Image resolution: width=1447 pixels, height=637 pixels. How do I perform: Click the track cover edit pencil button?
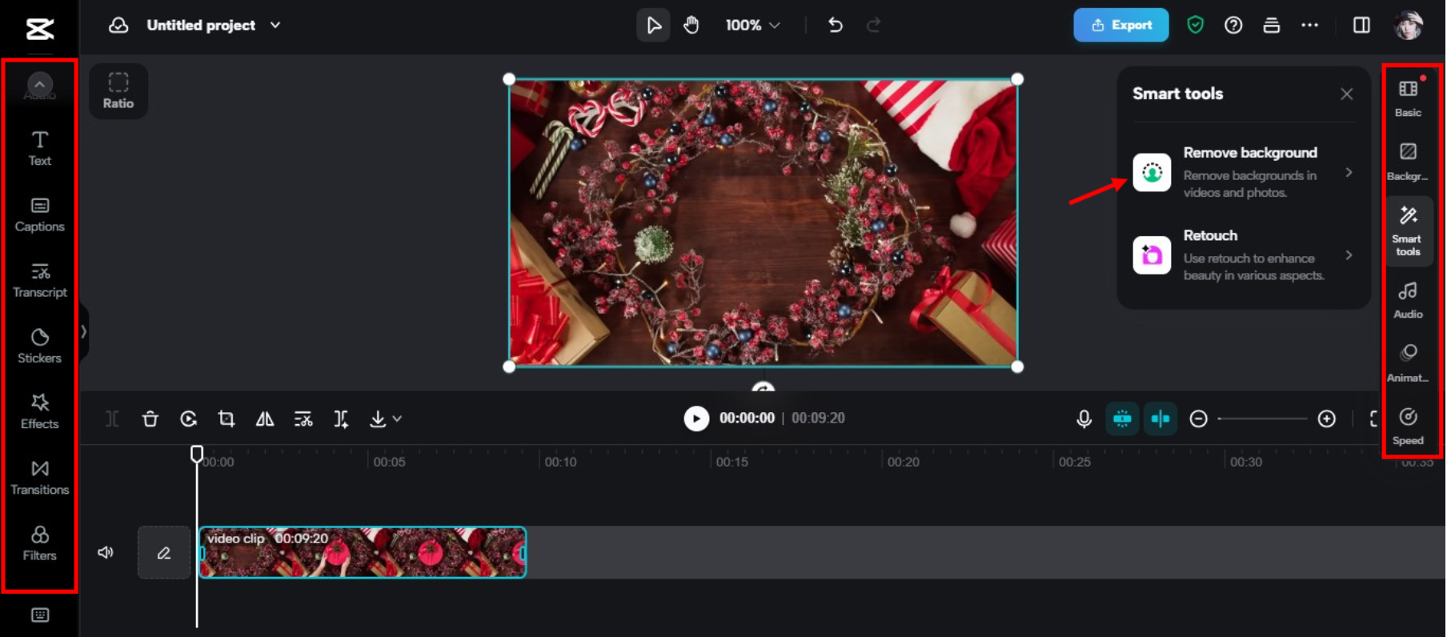(x=164, y=552)
